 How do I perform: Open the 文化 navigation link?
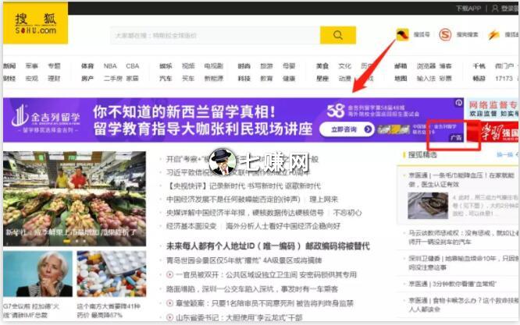pyautogui.click(x=345, y=66)
